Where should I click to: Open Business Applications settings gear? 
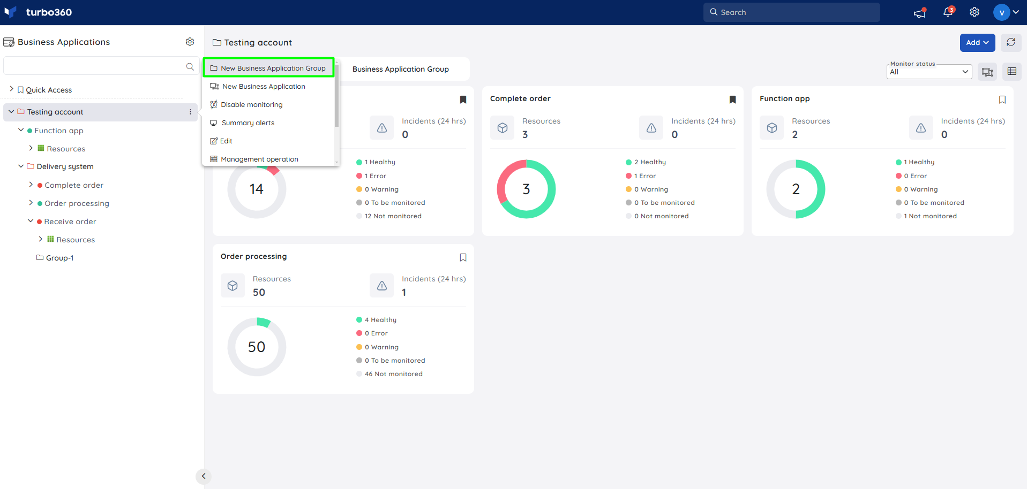(190, 42)
